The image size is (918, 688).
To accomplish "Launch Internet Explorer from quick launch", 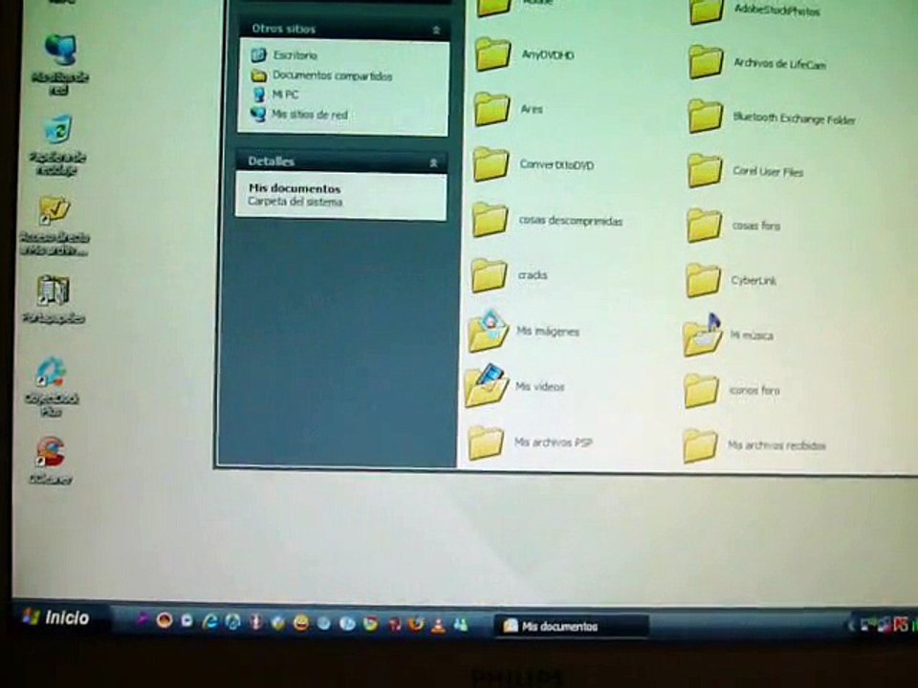I will click(x=209, y=622).
